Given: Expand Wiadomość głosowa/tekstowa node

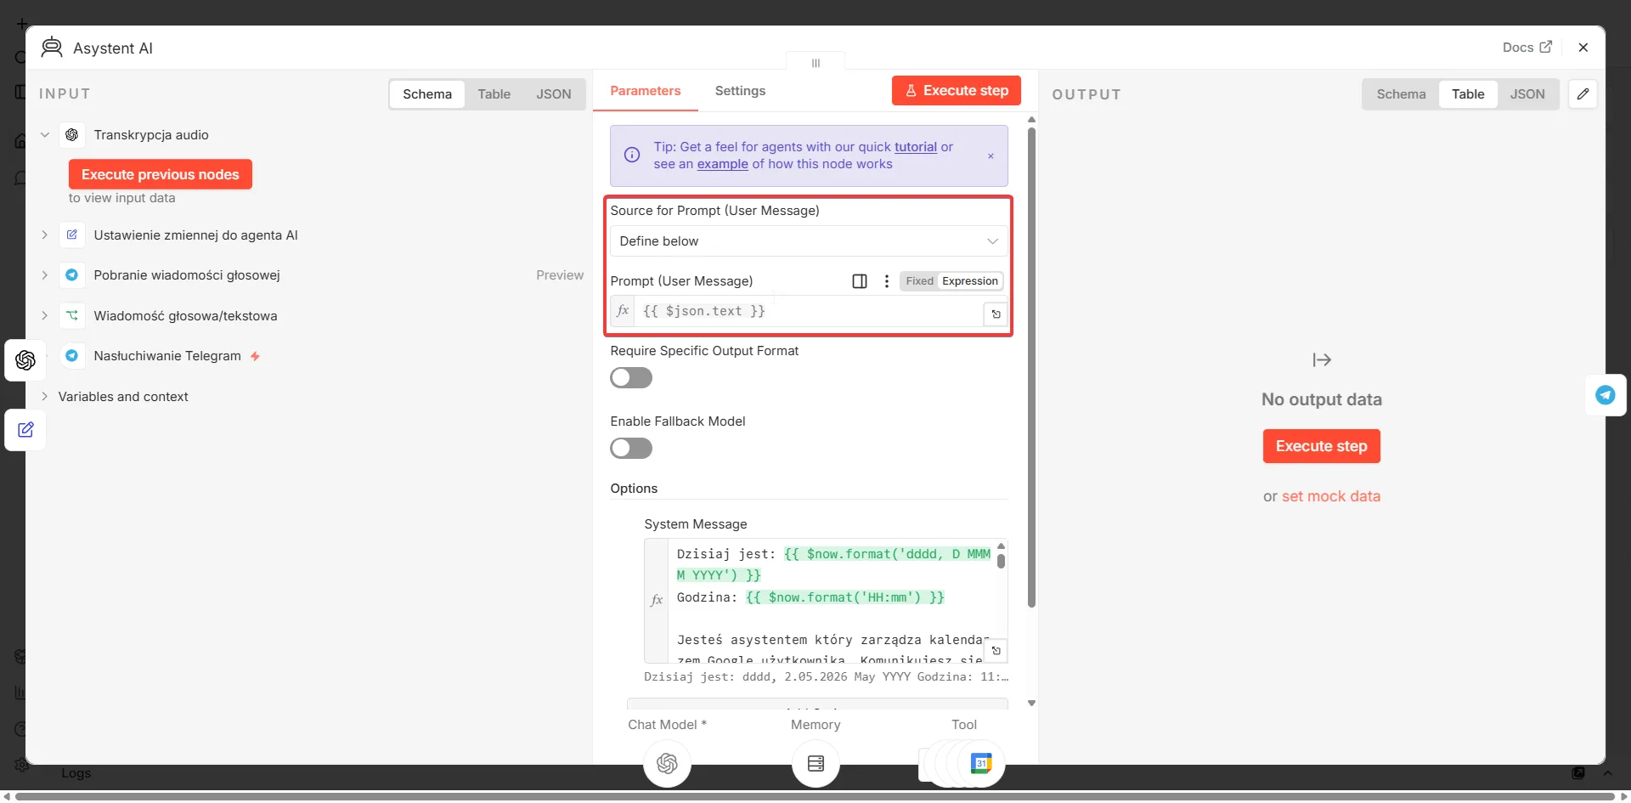Looking at the screenshot, I should (x=45, y=316).
